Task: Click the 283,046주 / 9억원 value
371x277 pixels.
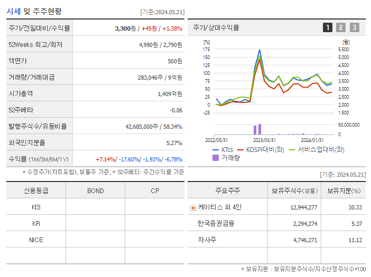Action: click(x=160, y=78)
